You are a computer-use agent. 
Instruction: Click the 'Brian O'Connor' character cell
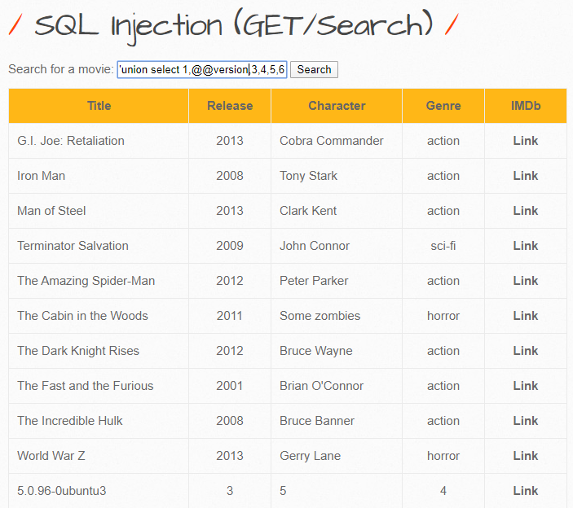(337, 386)
